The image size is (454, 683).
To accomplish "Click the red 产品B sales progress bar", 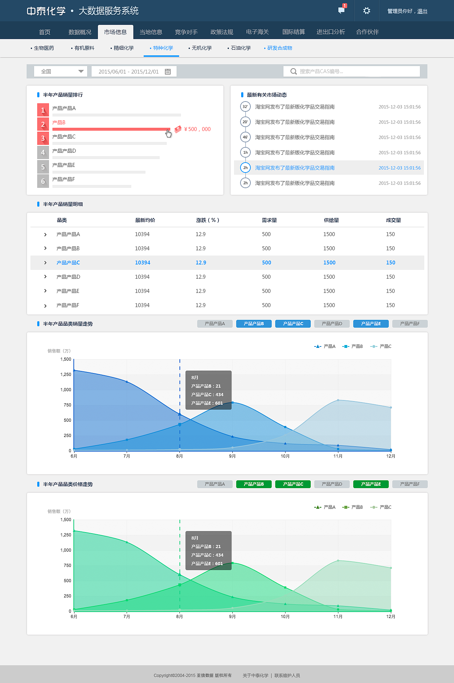I will (x=111, y=129).
